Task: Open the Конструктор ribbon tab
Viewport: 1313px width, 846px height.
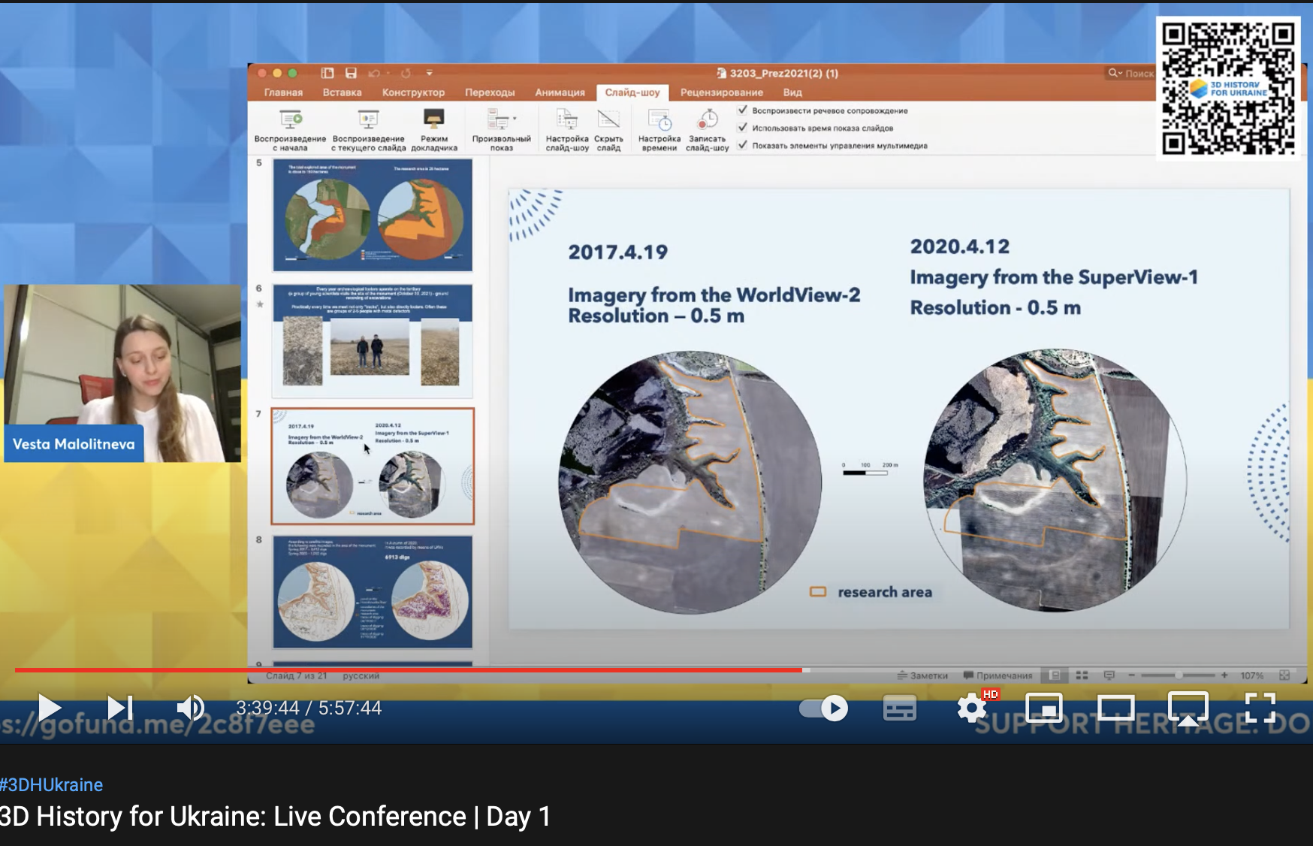Action: click(x=413, y=92)
